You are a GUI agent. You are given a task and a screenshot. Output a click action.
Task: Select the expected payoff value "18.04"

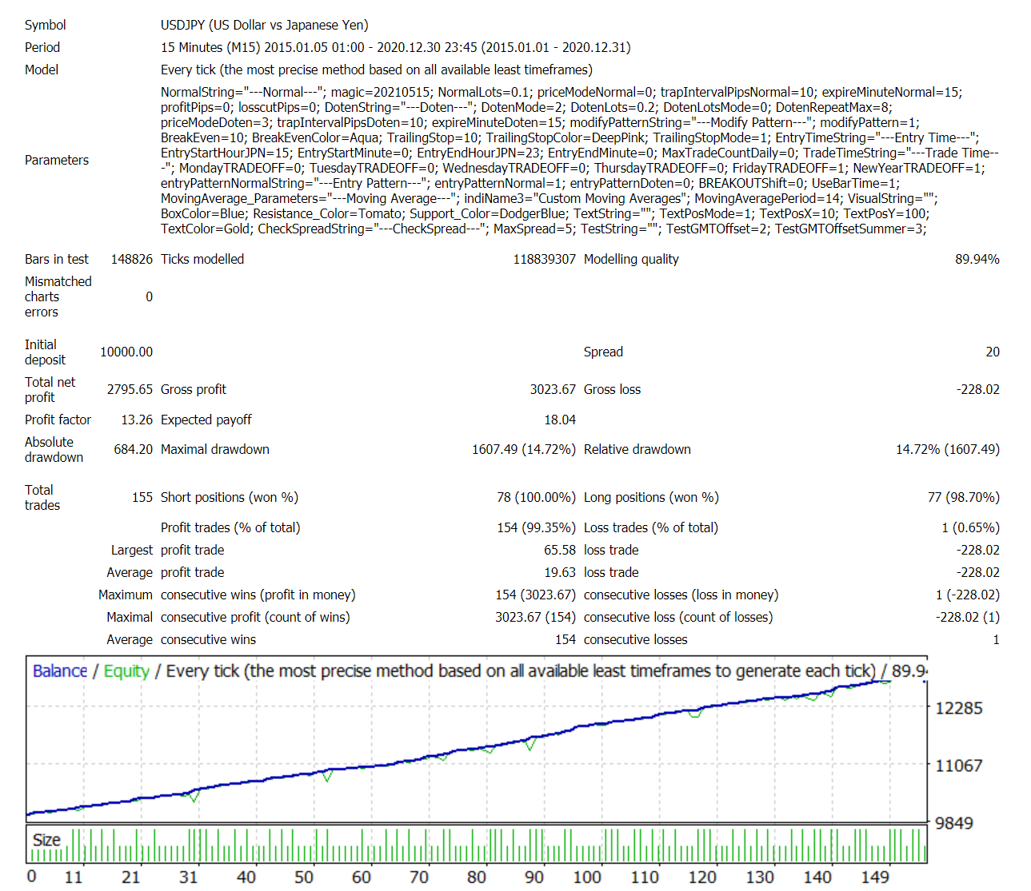(x=560, y=420)
